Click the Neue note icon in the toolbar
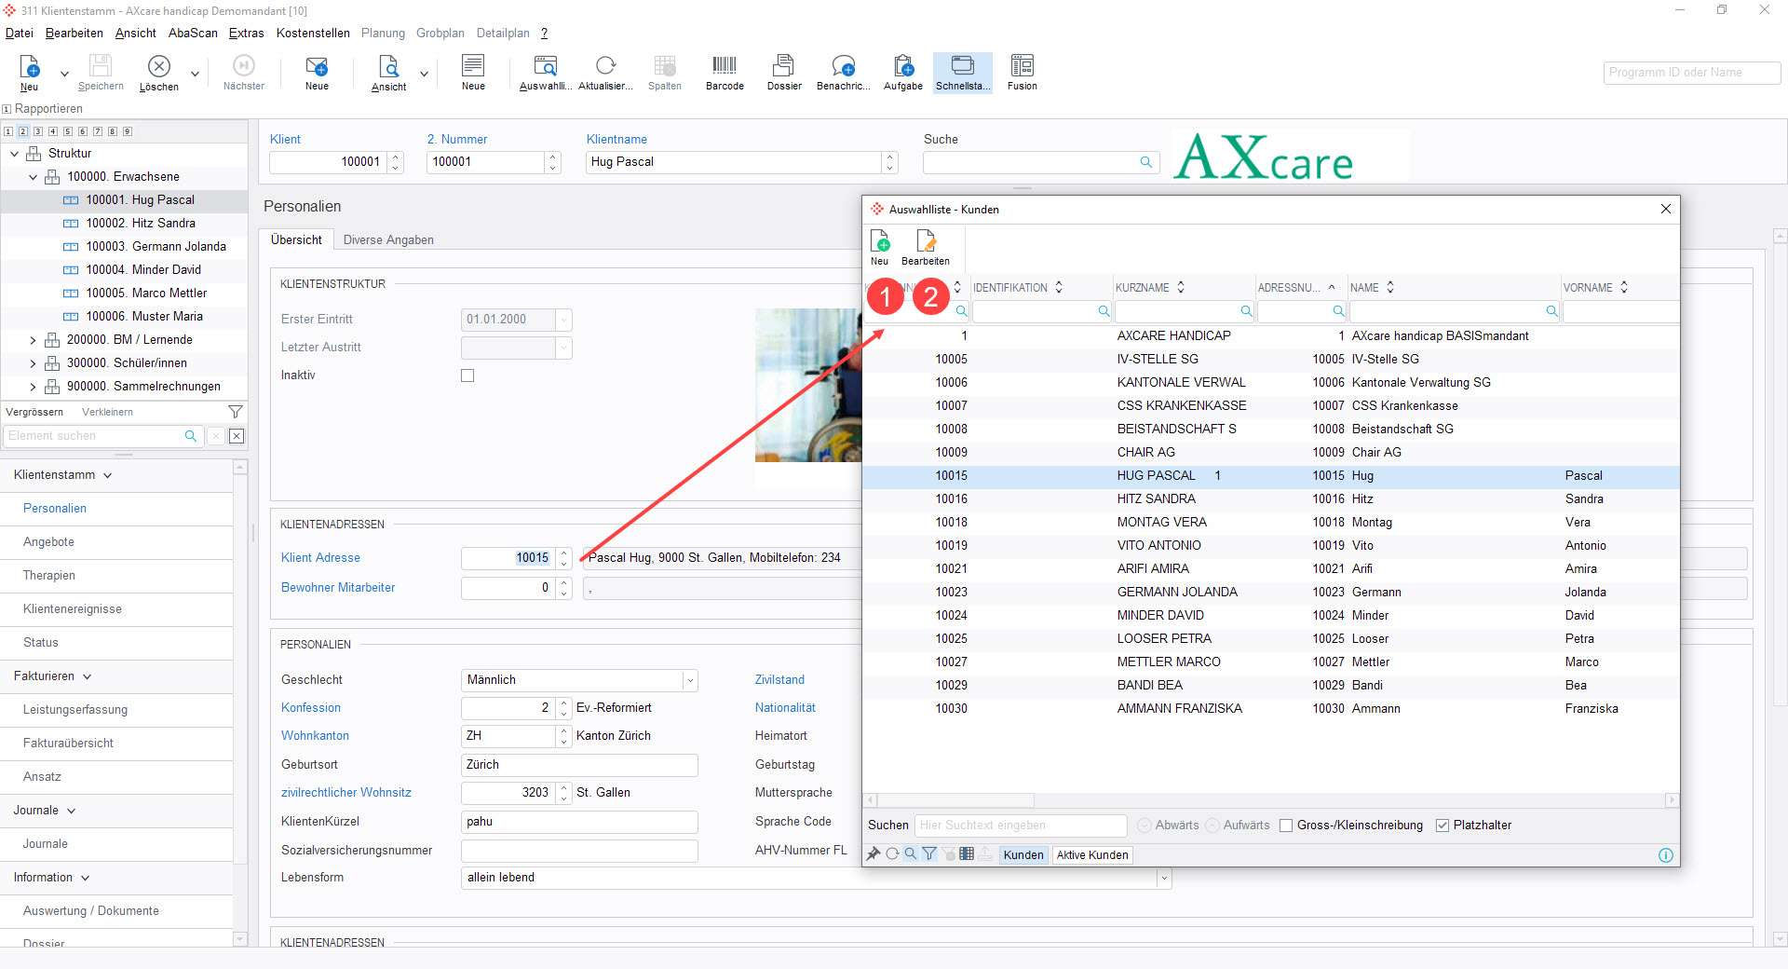This screenshot has height=969, width=1788. click(x=473, y=72)
